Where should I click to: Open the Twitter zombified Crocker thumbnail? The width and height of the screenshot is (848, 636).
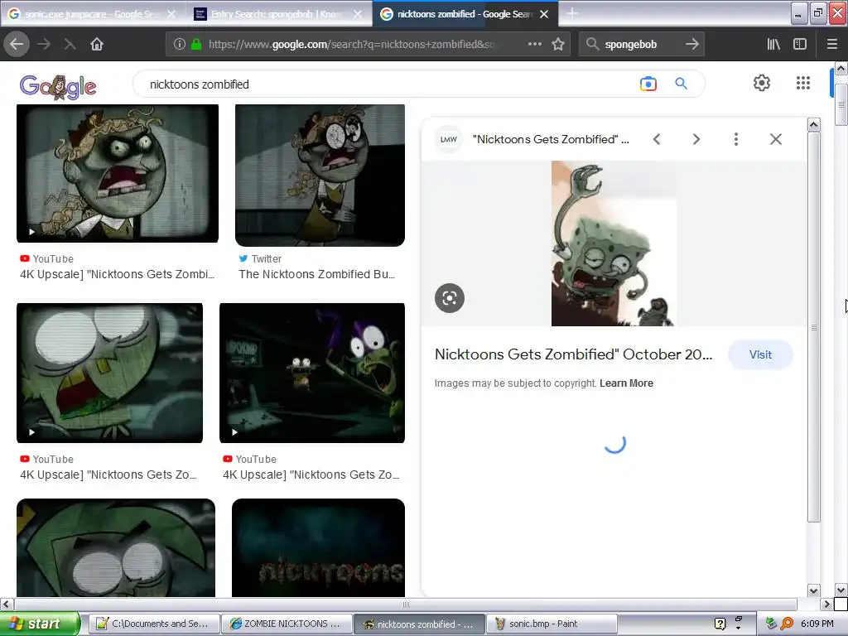320,176
